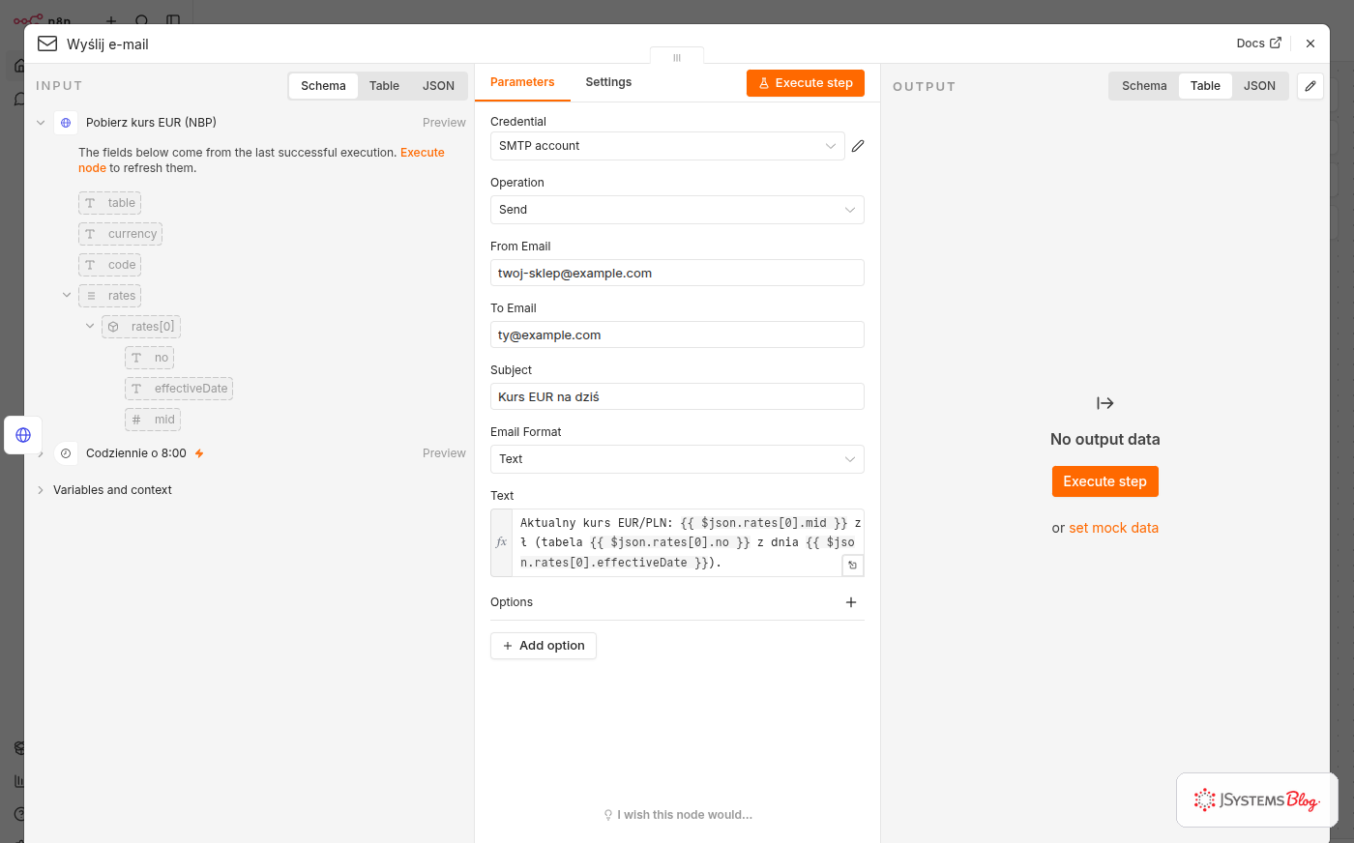Click the fx expression icon beside Text
Screen dimensions: 1354x843
[501, 542]
